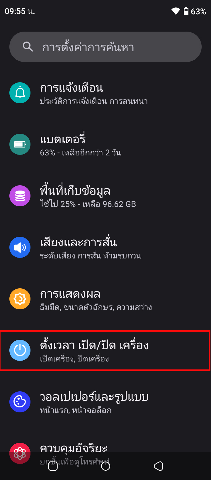
Task: Open เสียงและการสั่น sound settings
Action: [x=105, y=248]
